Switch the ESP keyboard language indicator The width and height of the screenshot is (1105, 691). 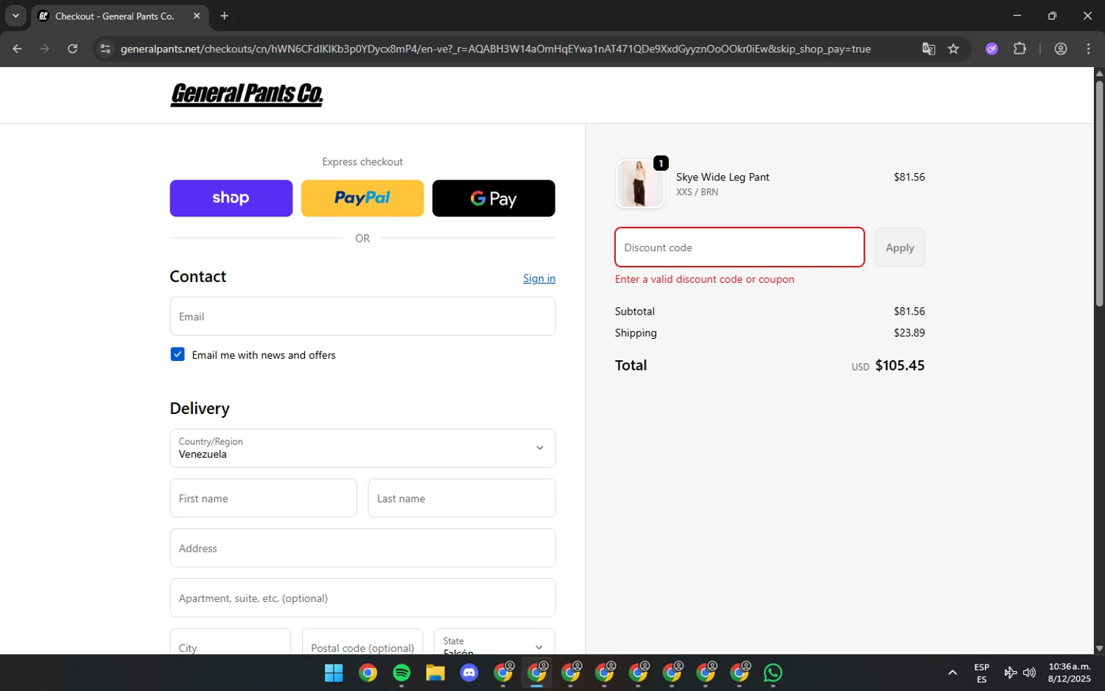981,673
